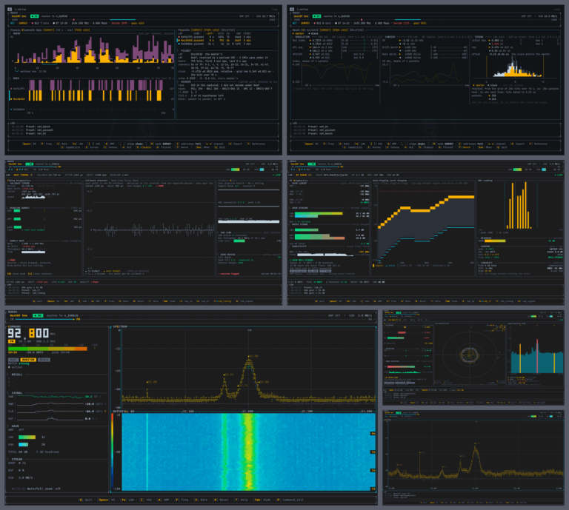Click [X] Export in top-left window footer
Screen dimensions: 569x510
(x=236, y=144)
